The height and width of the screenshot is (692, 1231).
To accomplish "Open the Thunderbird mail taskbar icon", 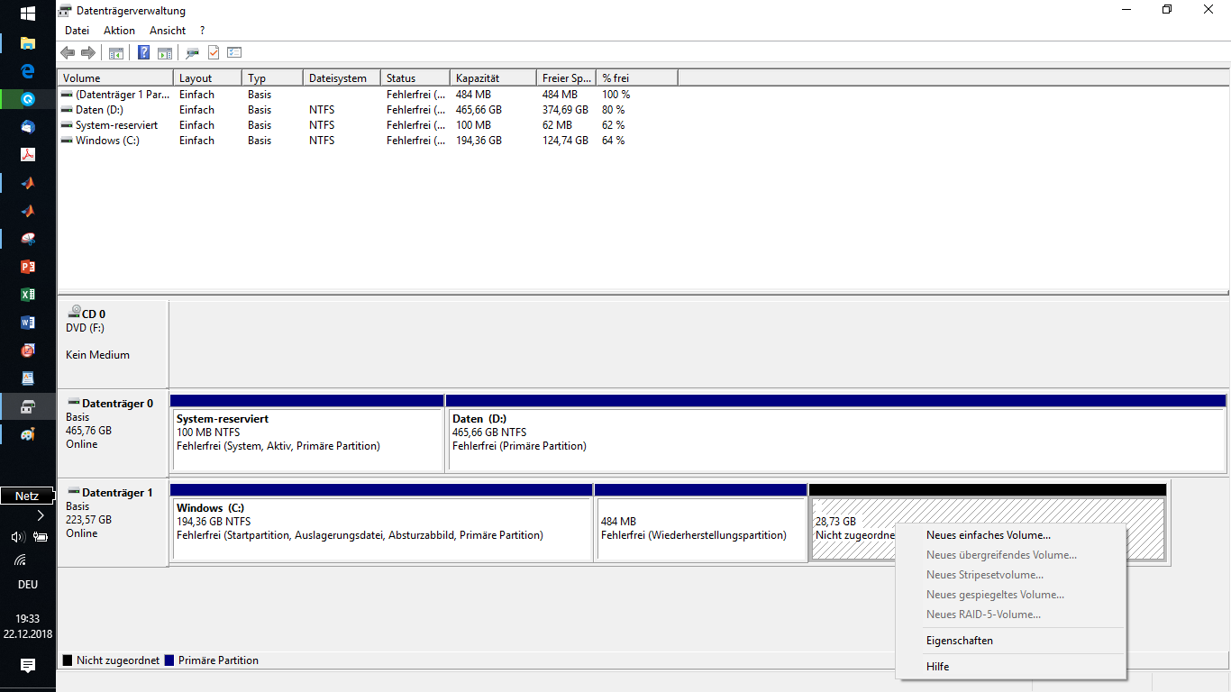I will coord(28,127).
